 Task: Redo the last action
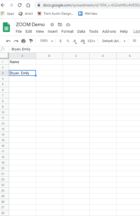coord(16,41)
